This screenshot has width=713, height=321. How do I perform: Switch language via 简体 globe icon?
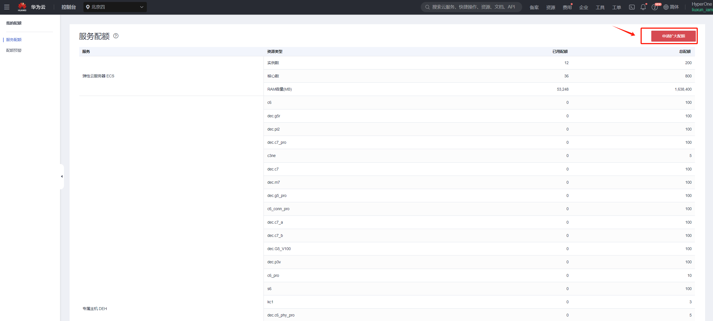671,7
